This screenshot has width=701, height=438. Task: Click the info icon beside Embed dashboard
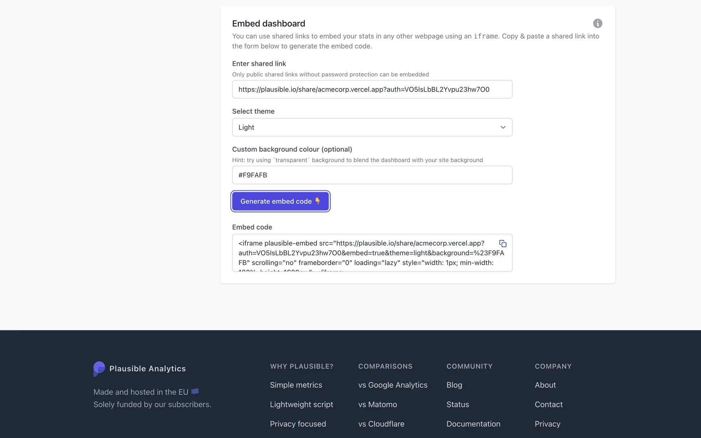click(x=597, y=23)
